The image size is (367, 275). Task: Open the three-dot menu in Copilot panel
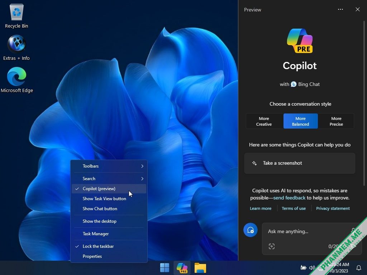tap(340, 9)
